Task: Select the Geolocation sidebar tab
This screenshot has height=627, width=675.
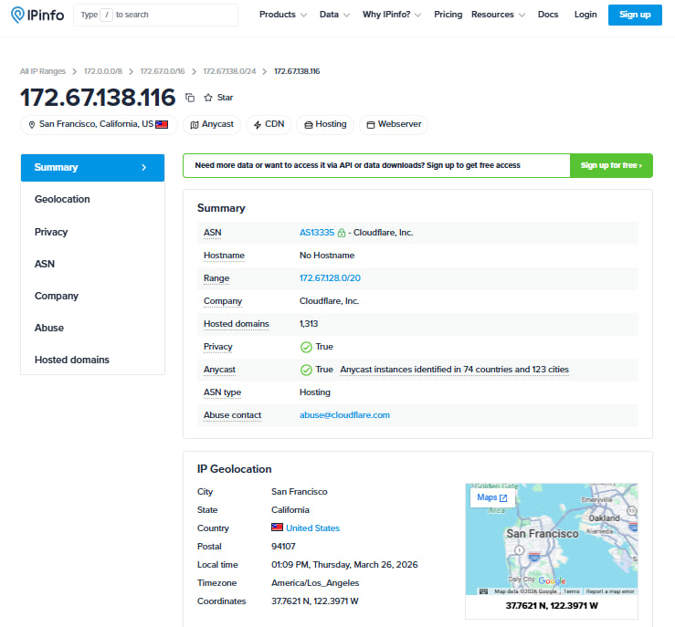Action: tap(92, 200)
